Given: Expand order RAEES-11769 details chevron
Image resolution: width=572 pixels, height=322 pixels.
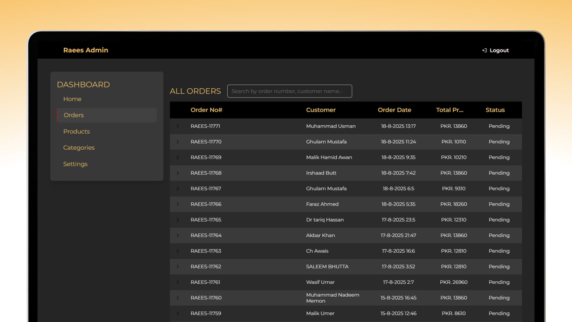Looking at the screenshot, I should 178,157.
